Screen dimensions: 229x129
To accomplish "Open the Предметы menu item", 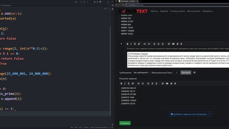I will click(208, 11).
